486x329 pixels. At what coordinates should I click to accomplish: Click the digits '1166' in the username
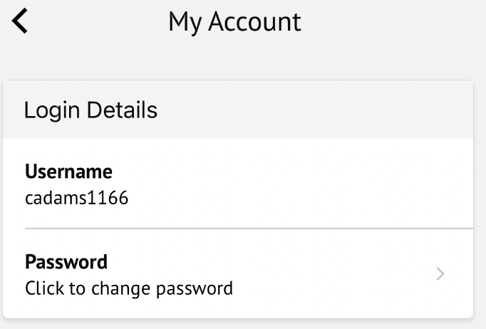[109, 198]
